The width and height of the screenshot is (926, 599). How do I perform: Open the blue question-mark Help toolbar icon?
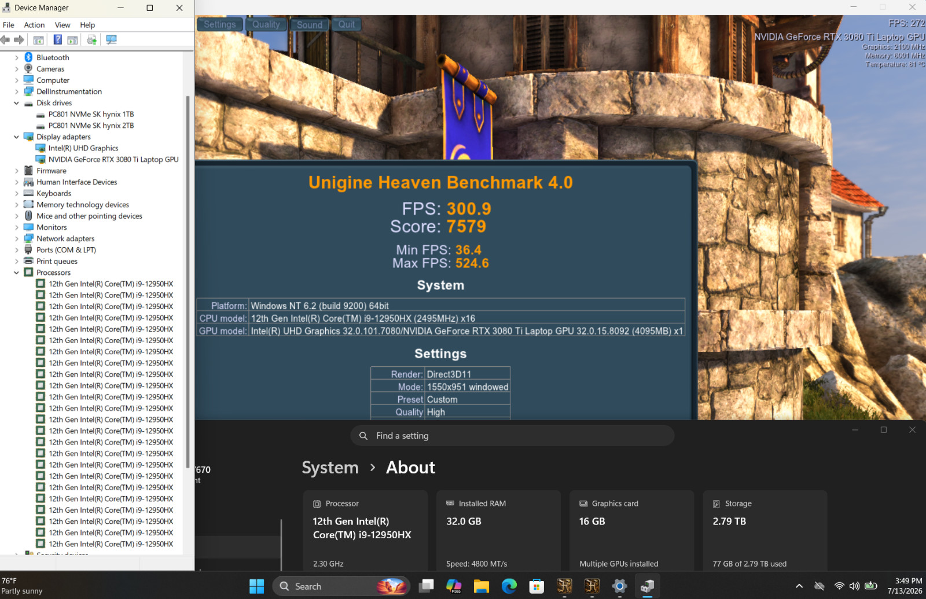coord(57,40)
